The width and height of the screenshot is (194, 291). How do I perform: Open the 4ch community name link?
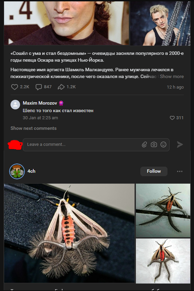click(32, 171)
